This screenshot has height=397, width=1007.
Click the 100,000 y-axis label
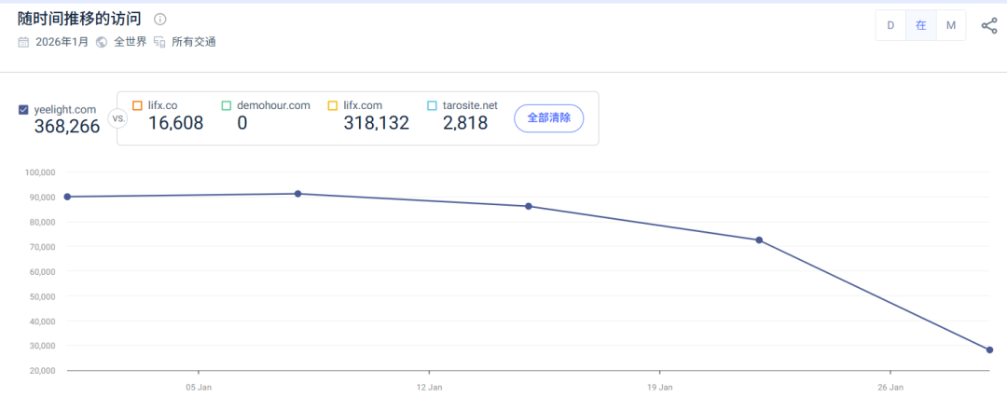coord(40,172)
